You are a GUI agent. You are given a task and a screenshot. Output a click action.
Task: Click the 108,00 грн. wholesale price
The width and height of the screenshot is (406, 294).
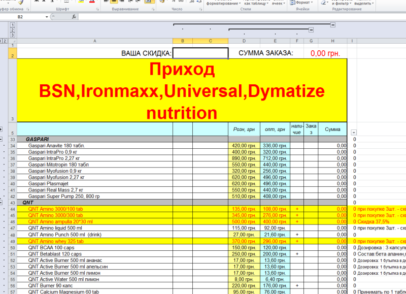[x=275, y=209]
